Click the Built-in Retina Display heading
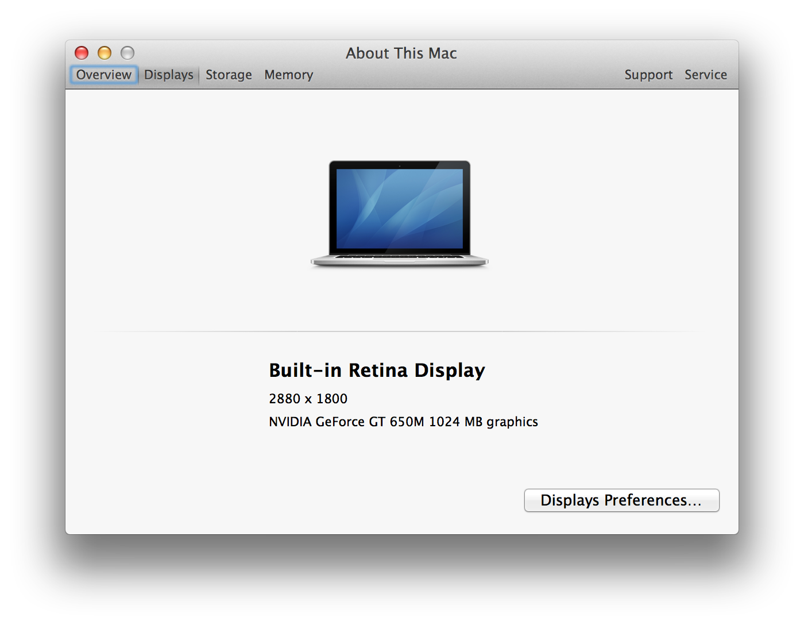 click(377, 371)
